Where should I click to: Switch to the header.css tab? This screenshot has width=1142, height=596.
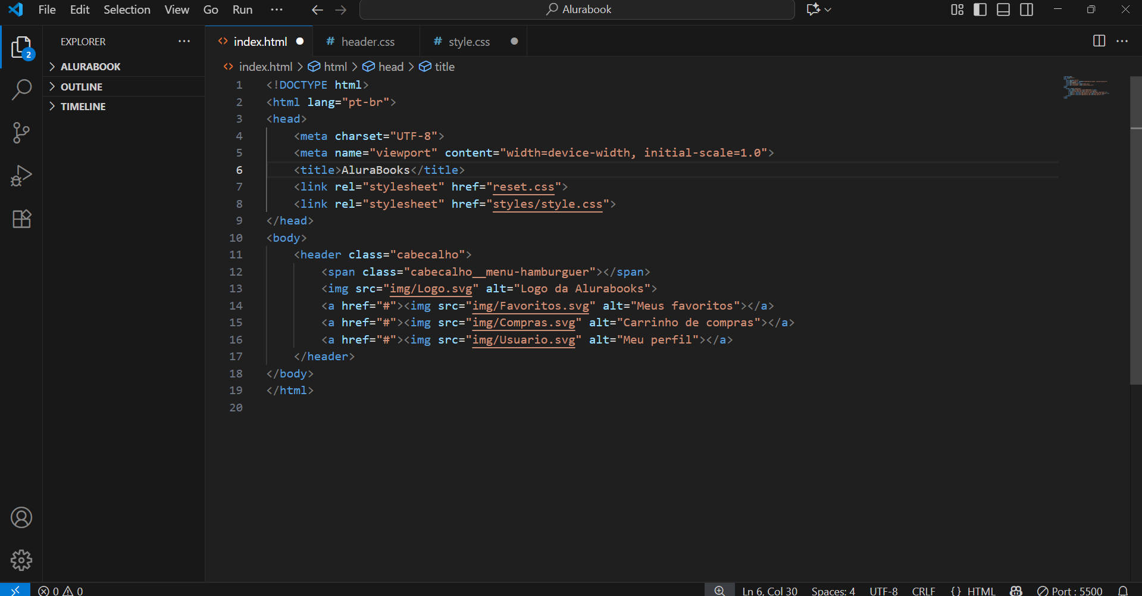367,42
